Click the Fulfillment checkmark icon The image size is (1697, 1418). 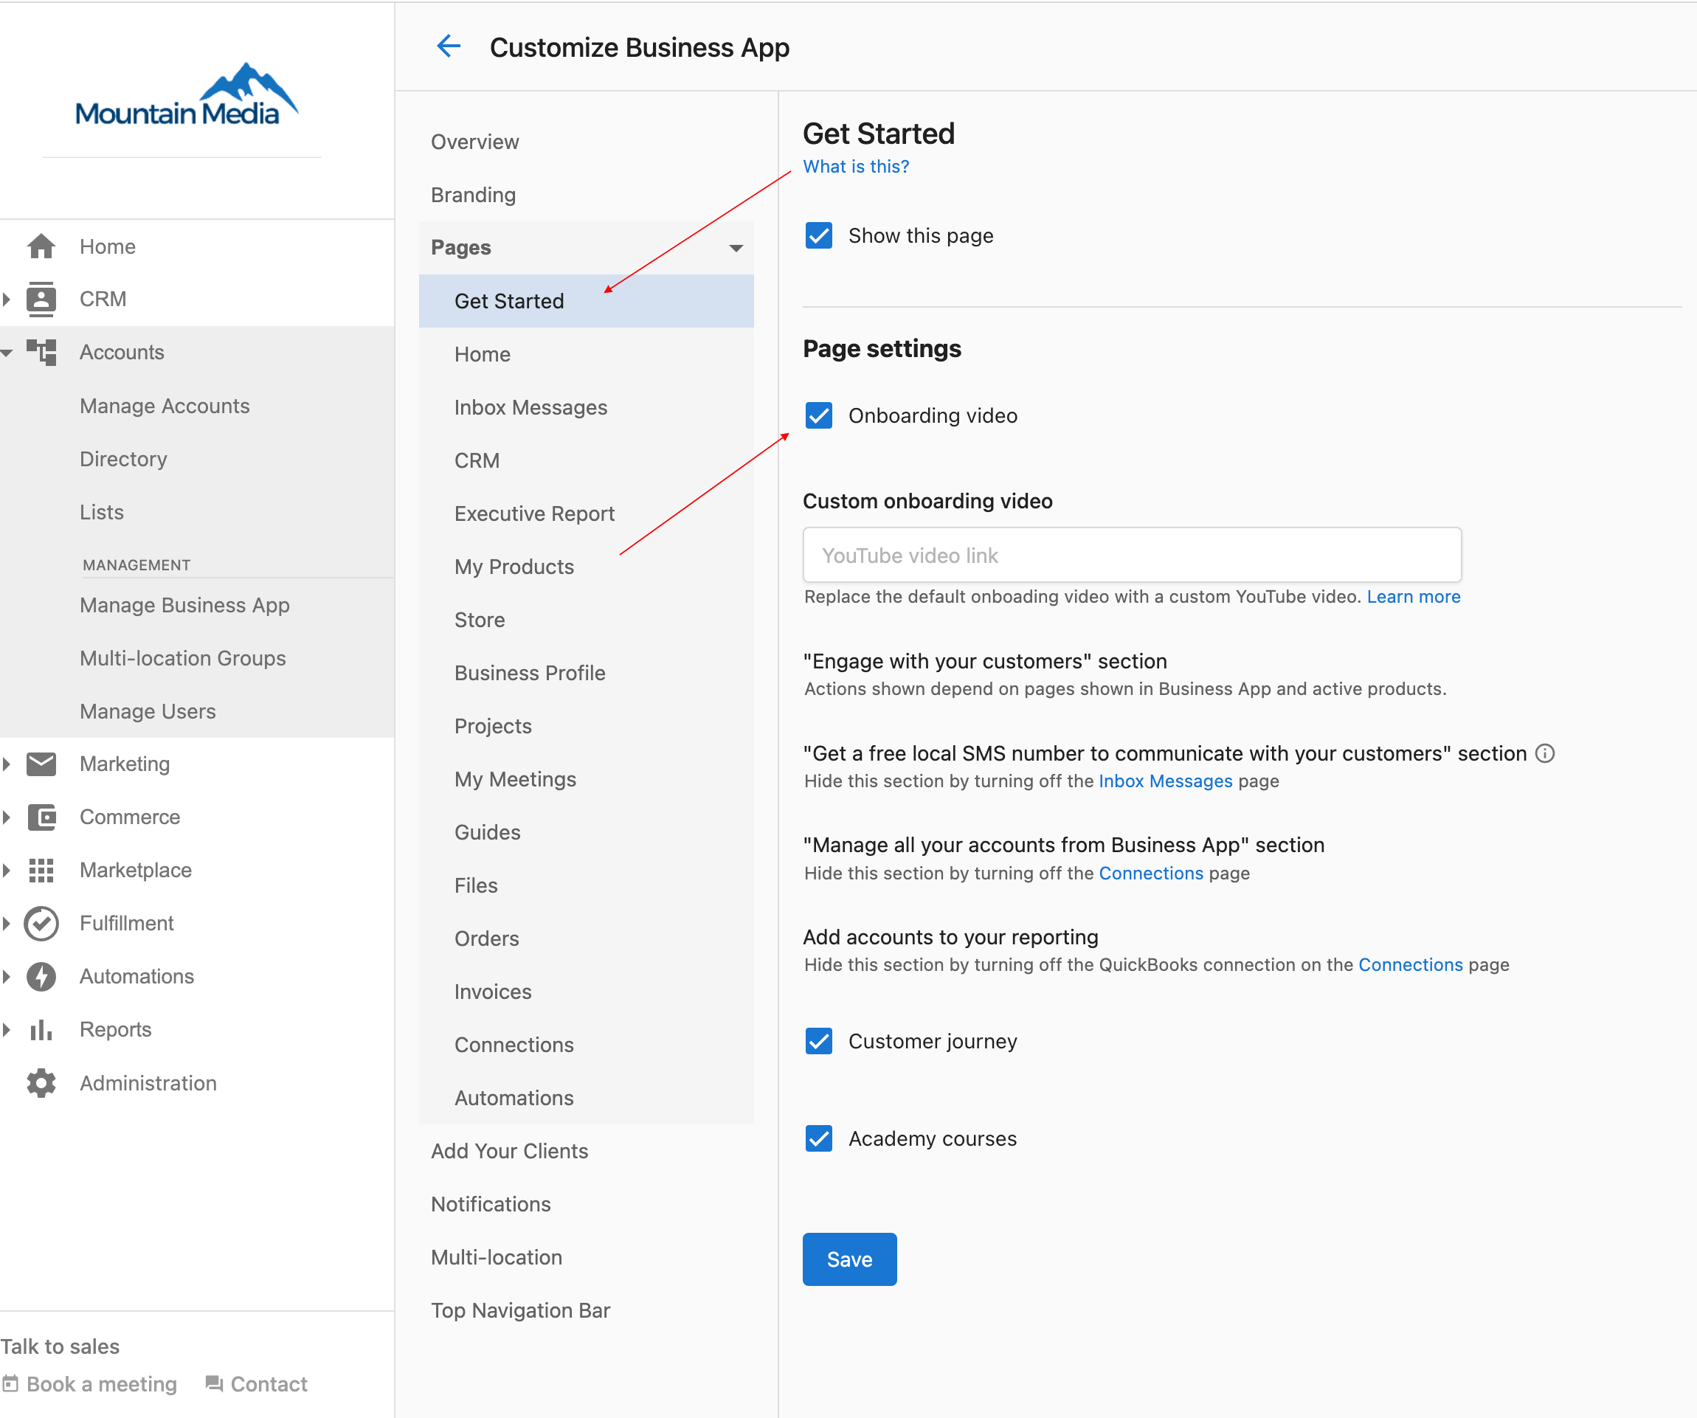click(x=41, y=924)
